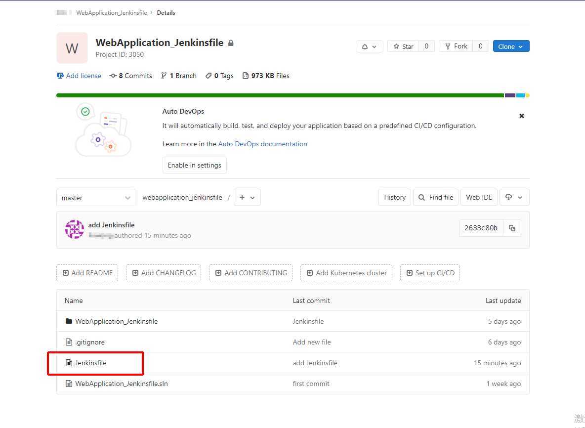This screenshot has height=428, width=585.
Task: View the 8 Commits list
Action: click(x=130, y=76)
